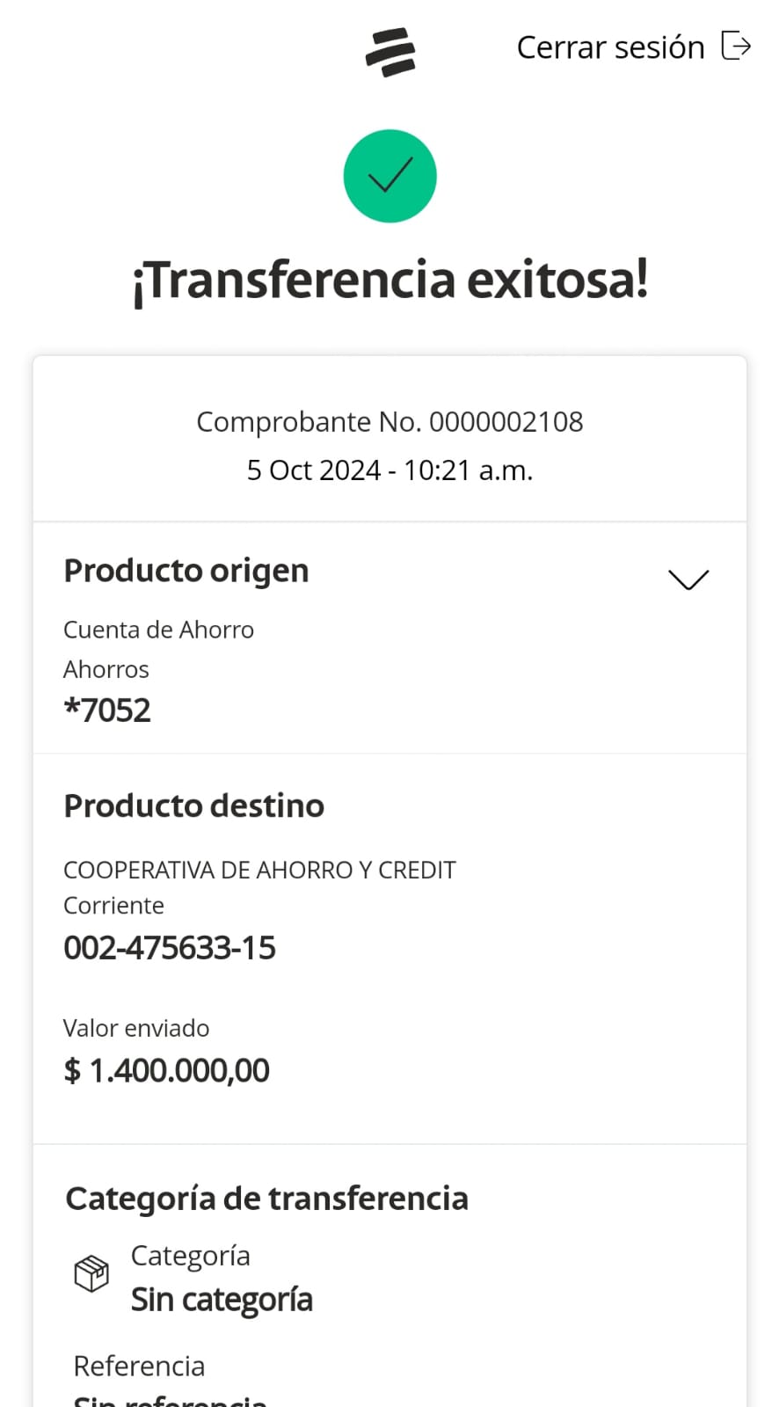
Task: Click the date 5 Oct 2024 line
Action: click(x=389, y=470)
